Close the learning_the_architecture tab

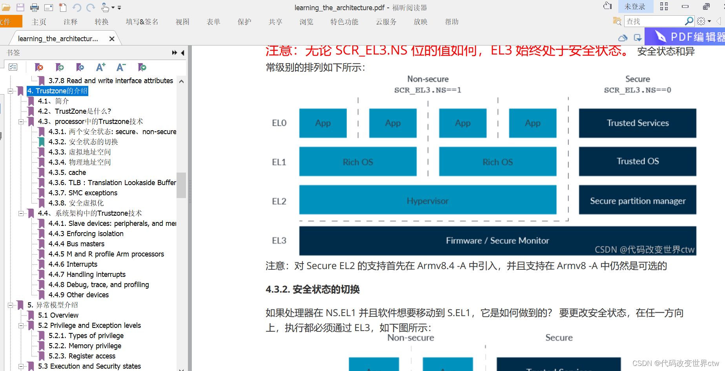[x=112, y=39]
